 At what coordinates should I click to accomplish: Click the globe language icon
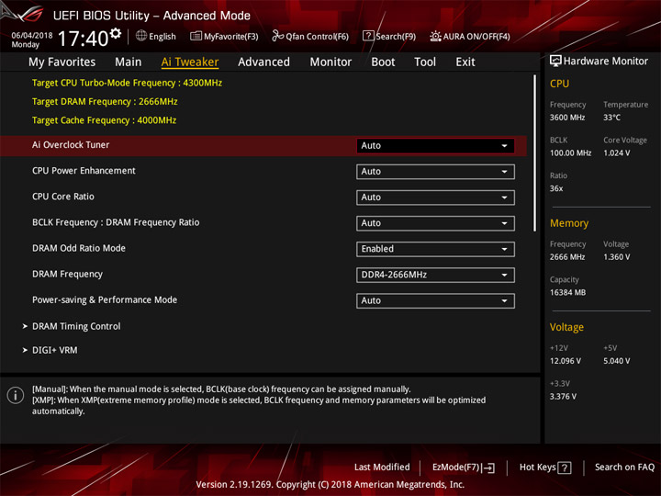(141, 36)
